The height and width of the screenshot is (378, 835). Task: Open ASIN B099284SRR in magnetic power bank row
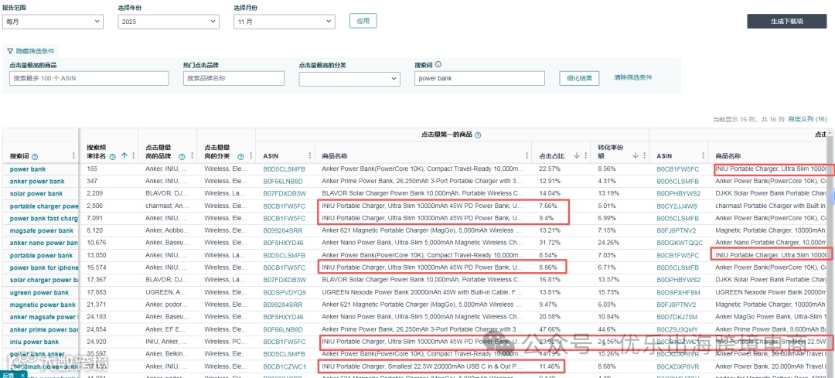click(x=285, y=305)
